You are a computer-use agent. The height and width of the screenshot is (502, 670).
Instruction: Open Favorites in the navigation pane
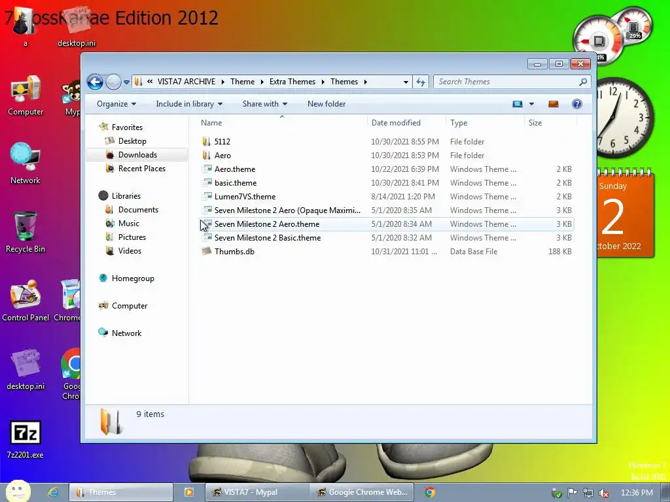click(x=127, y=127)
